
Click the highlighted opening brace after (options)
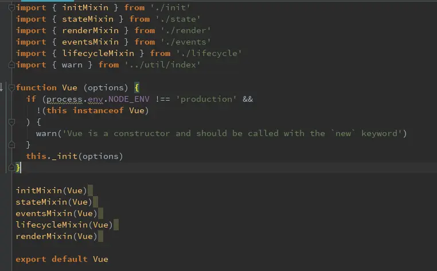(x=137, y=88)
